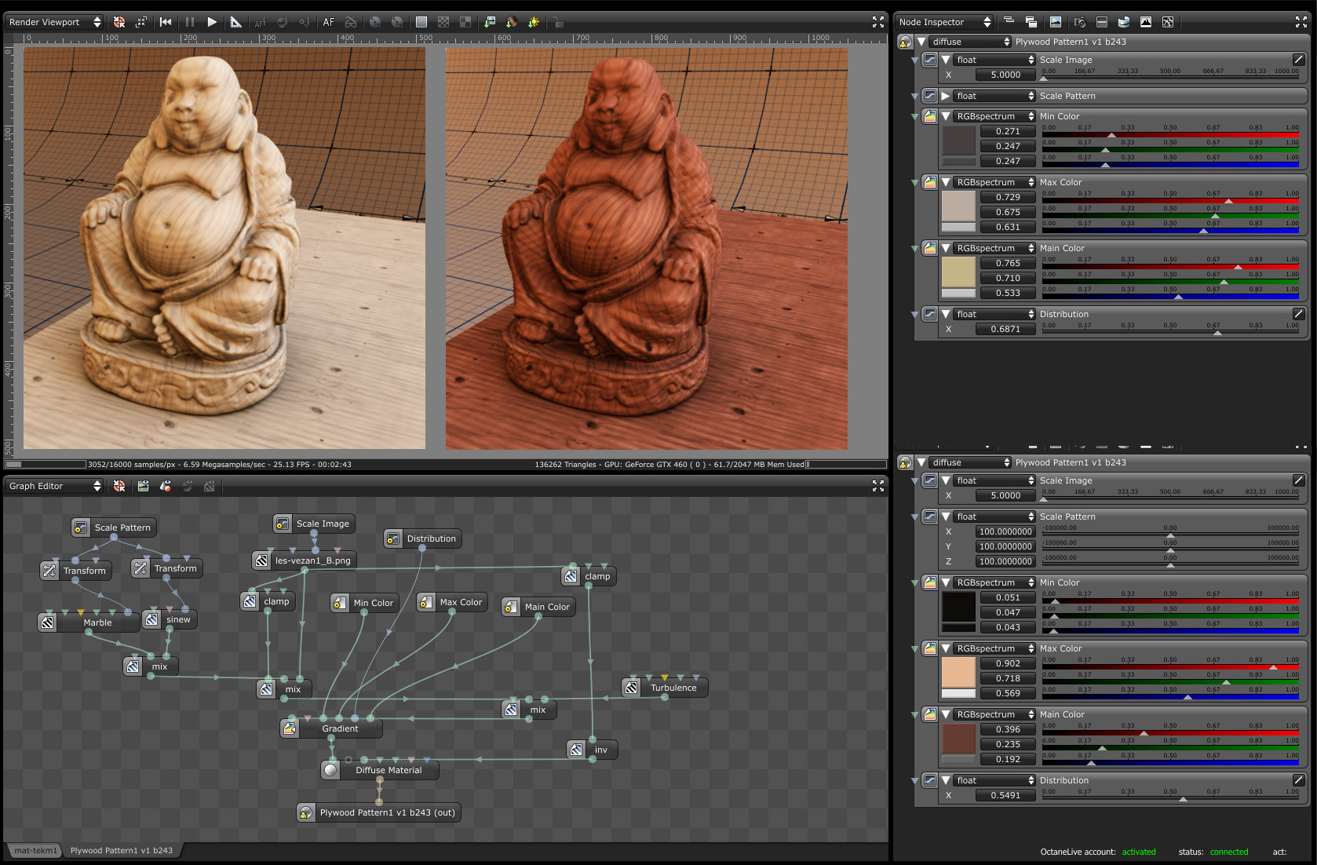Viewport: 1317px width, 865px height.
Task: Open the float type dropdown for lower Distribution
Action: click(995, 780)
